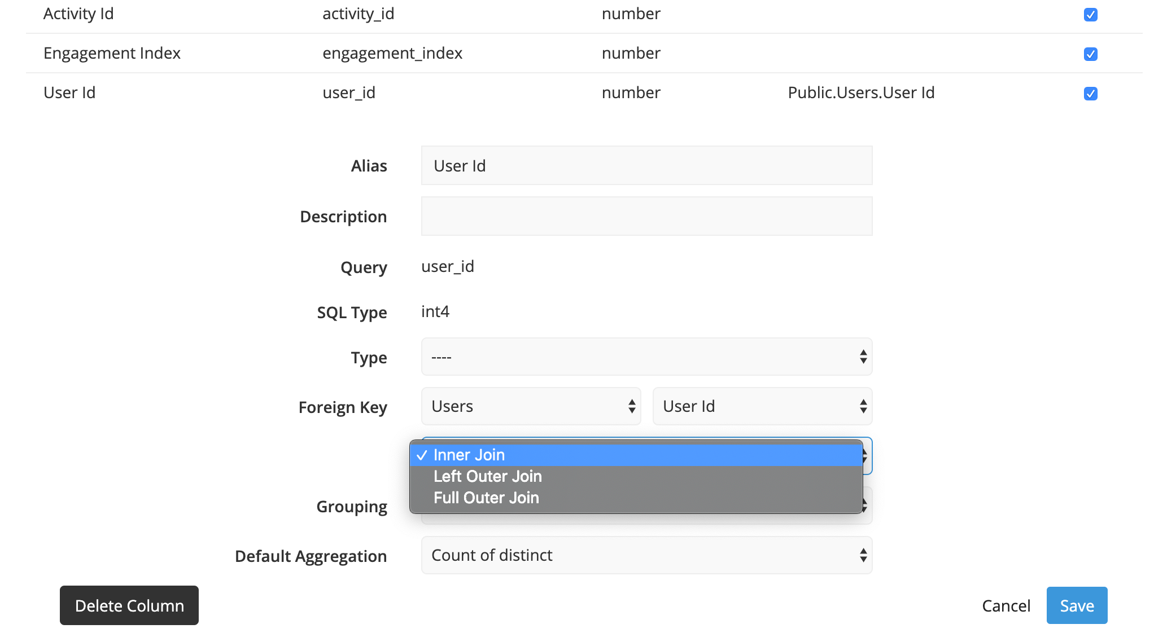Select the Engagement Index row label

click(112, 53)
